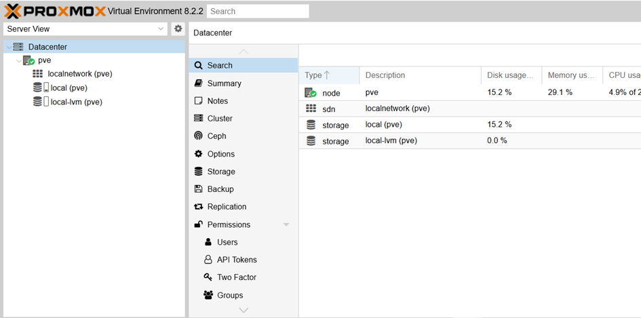Image resolution: width=641 pixels, height=318 pixels.
Task: Click the local (pve) row storage icon
Action: (x=311, y=125)
